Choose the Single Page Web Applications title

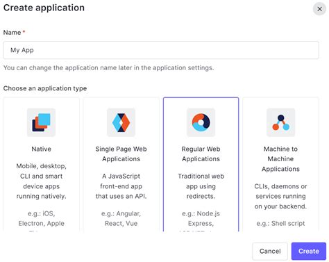pyautogui.click(x=121, y=154)
